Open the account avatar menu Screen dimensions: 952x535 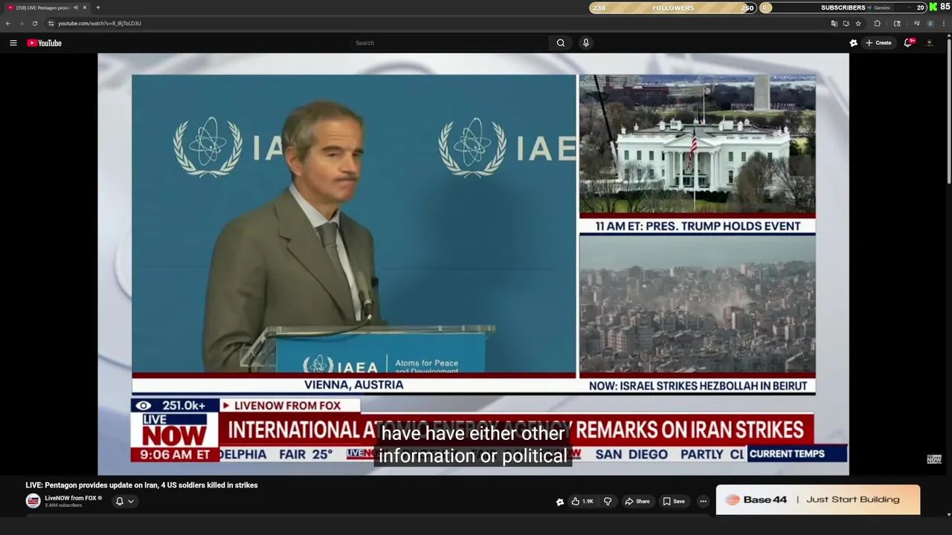click(x=930, y=43)
